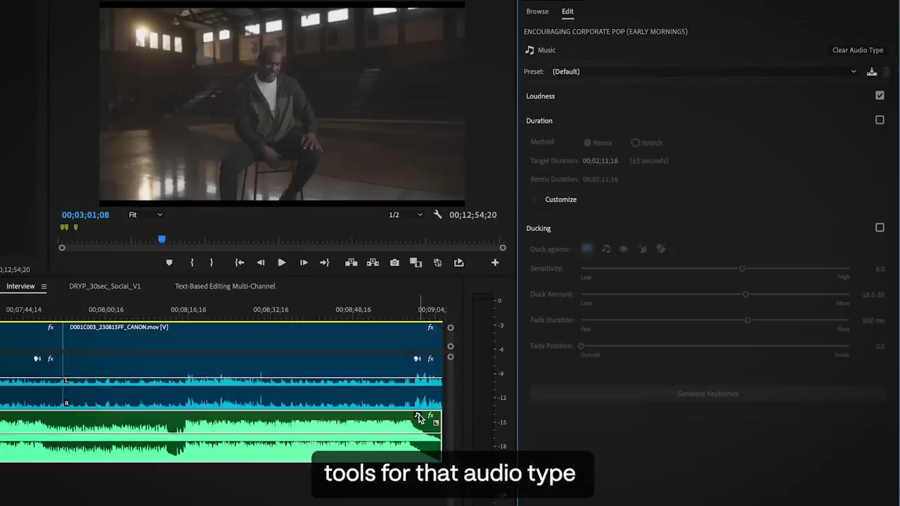
Task: Click the Export Frame camera icon
Action: click(x=394, y=262)
